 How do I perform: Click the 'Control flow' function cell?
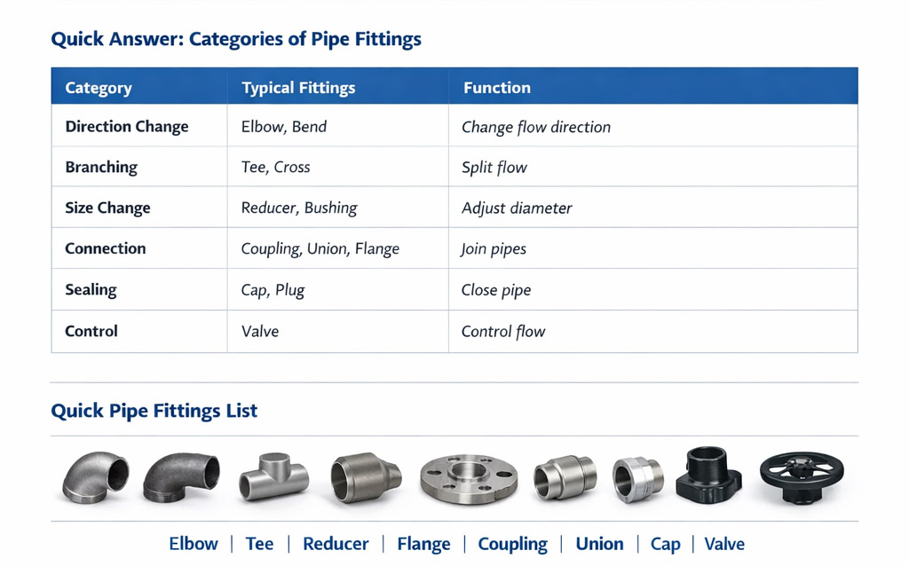(503, 332)
